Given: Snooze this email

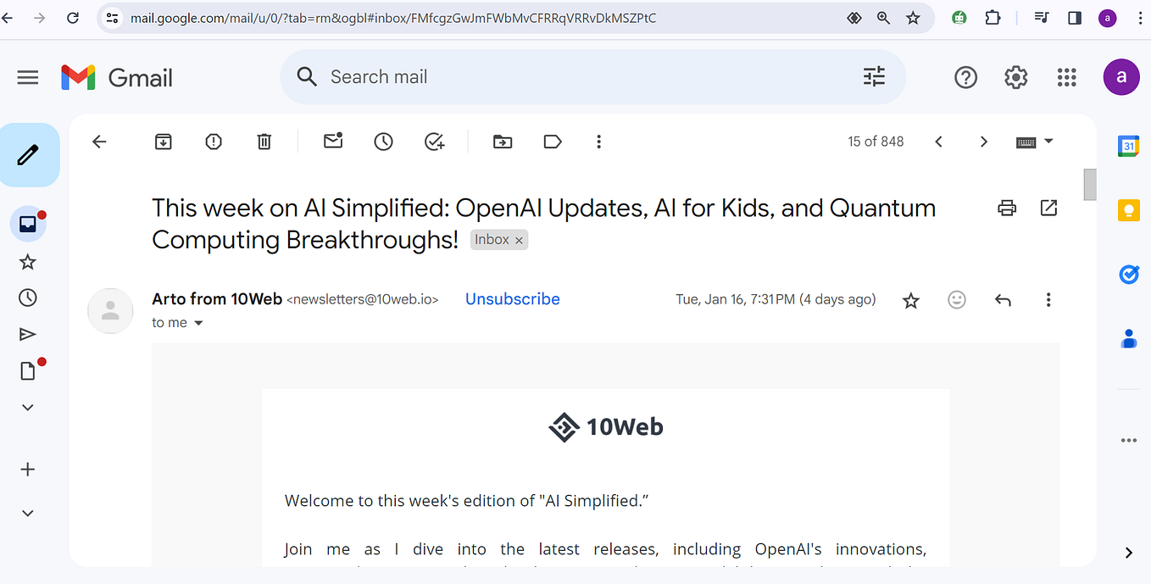Looking at the screenshot, I should click(383, 141).
